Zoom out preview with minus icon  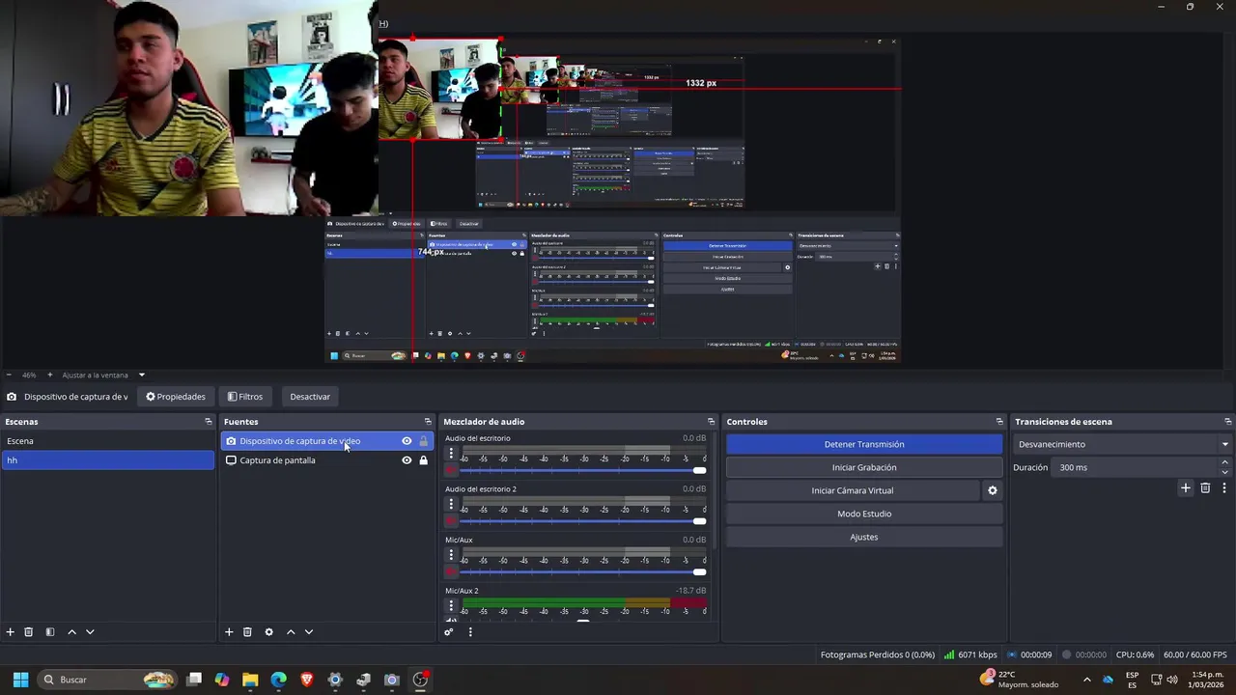(9, 375)
